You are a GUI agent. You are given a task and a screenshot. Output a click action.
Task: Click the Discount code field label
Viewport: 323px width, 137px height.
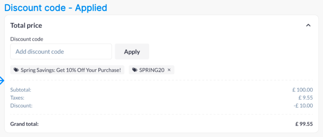coord(27,39)
